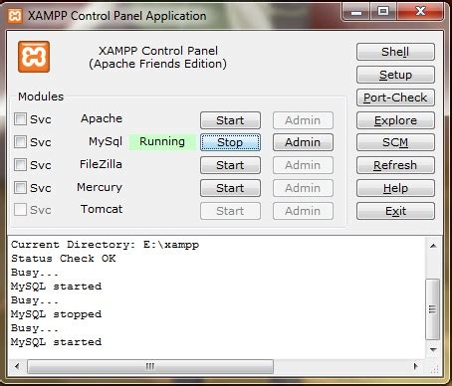
Task: Click the Apache module name
Action: pos(102,118)
